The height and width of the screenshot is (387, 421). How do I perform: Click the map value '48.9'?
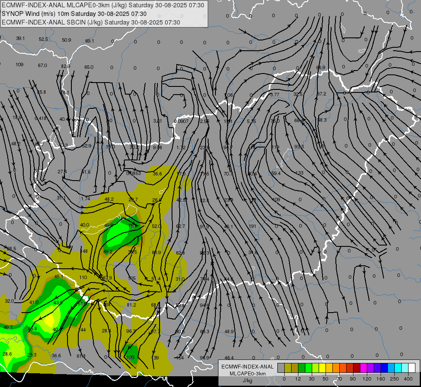[229, 332]
